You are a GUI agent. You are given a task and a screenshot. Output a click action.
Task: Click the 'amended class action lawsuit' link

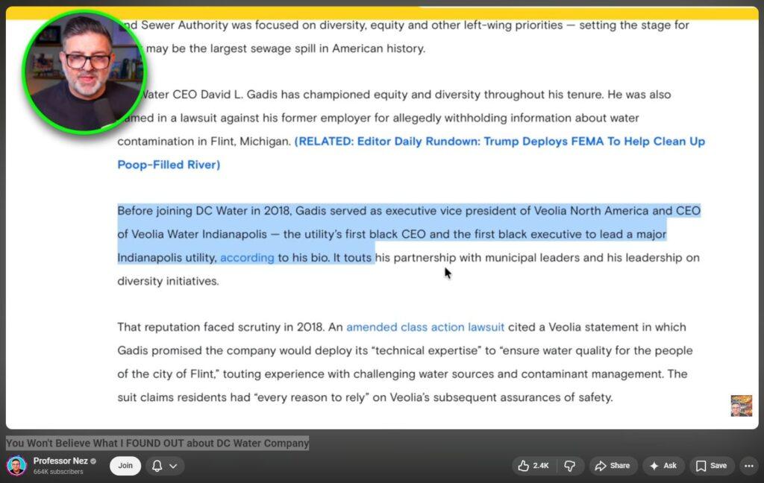425,327
